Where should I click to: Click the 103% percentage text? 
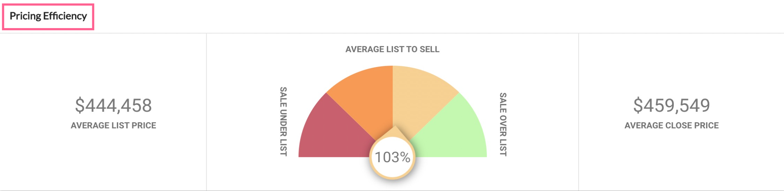click(x=392, y=157)
